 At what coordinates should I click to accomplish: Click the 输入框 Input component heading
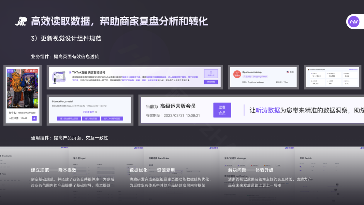(x=79, y=158)
